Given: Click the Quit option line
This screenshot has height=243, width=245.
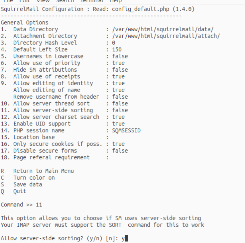Looking at the screenshot, I should pos(13,191).
